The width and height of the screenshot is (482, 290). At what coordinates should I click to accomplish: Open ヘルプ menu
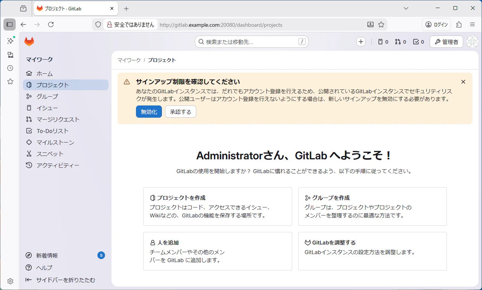click(66, 267)
